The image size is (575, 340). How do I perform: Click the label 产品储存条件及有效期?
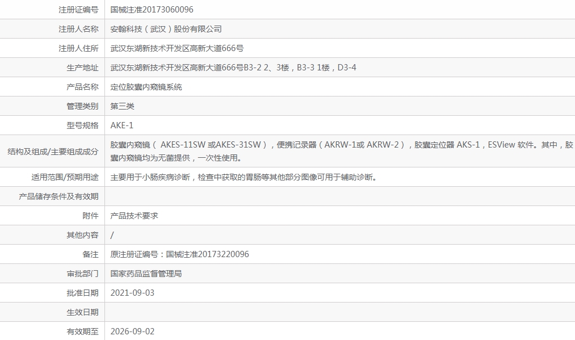pyautogui.click(x=58, y=196)
